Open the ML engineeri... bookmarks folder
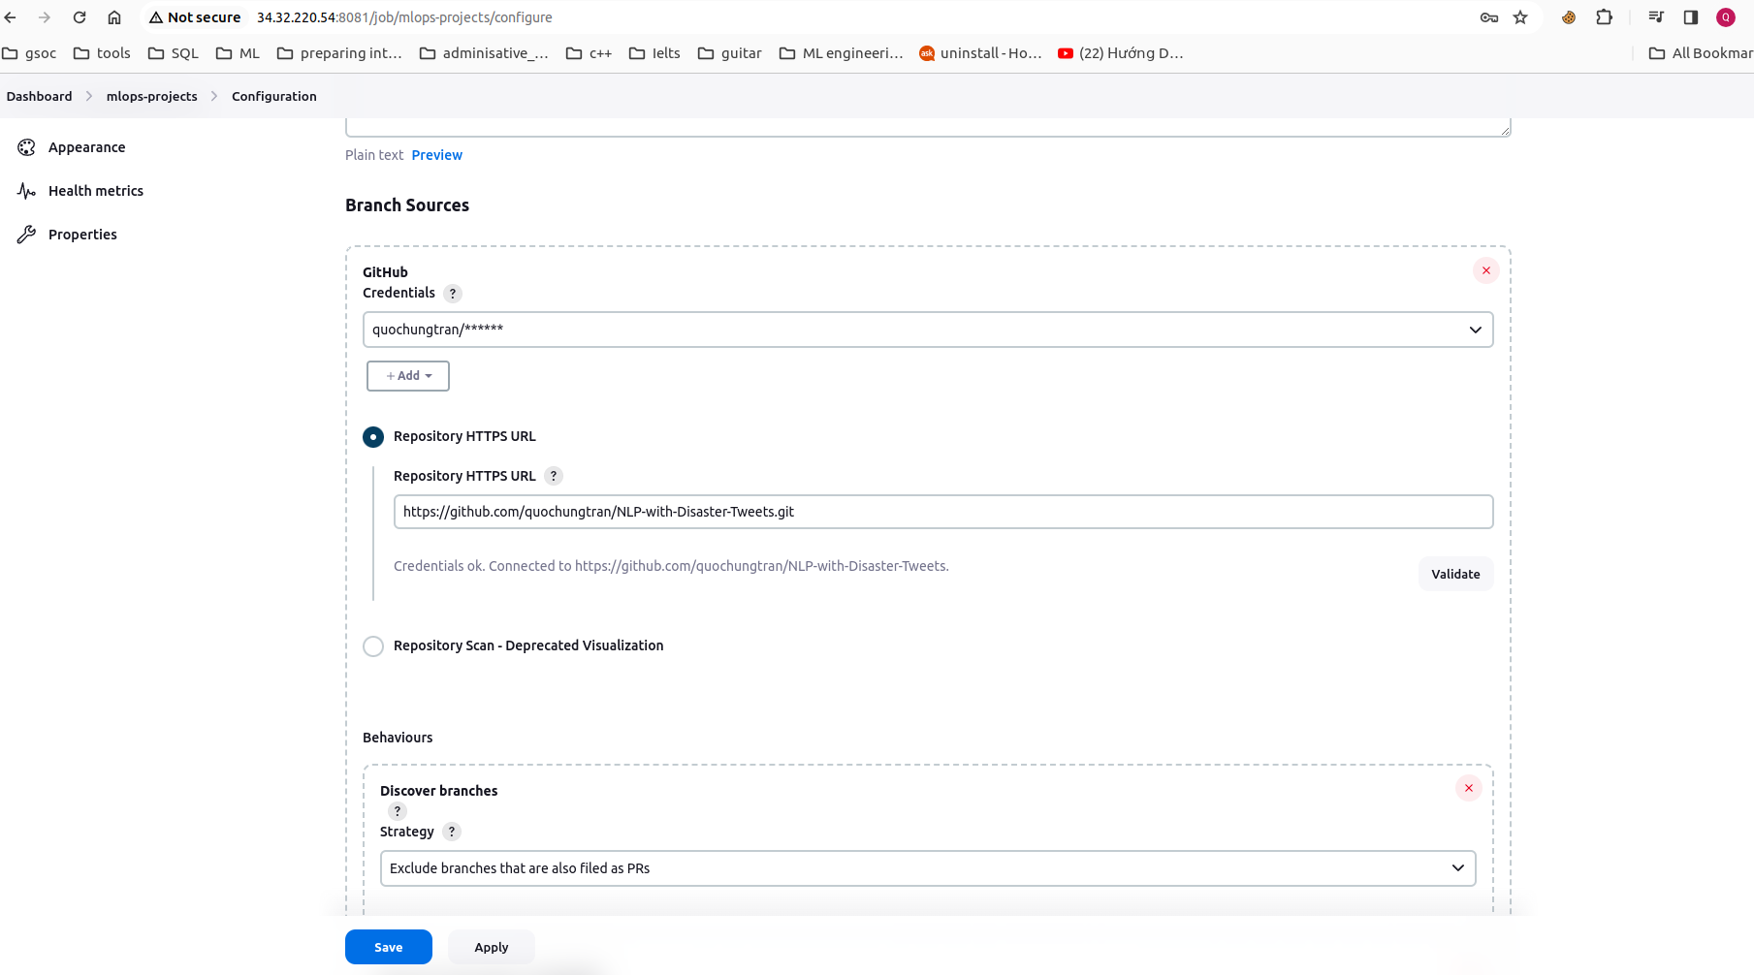Image resolution: width=1754 pixels, height=975 pixels. (x=842, y=53)
